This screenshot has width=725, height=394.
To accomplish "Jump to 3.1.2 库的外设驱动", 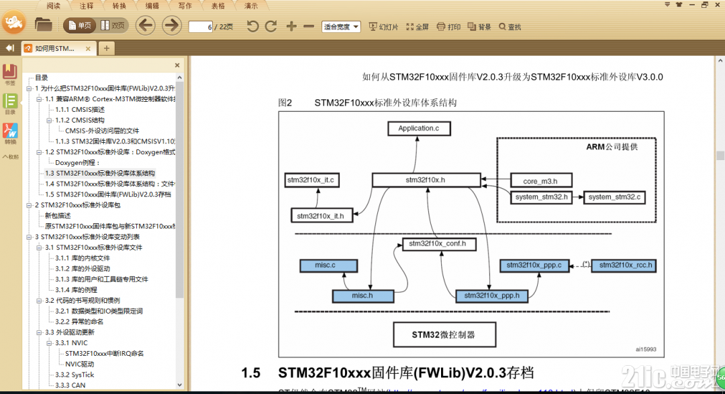I will [x=83, y=269].
